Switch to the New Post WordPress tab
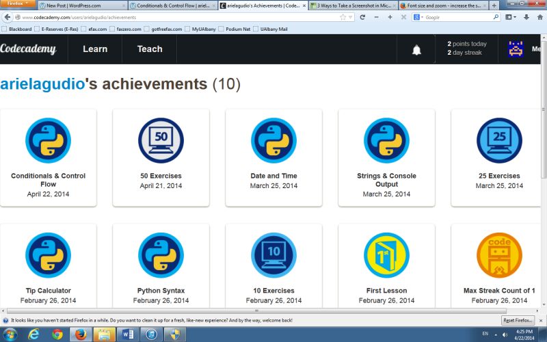The height and width of the screenshot is (342, 547). click(x=82, y=5)
